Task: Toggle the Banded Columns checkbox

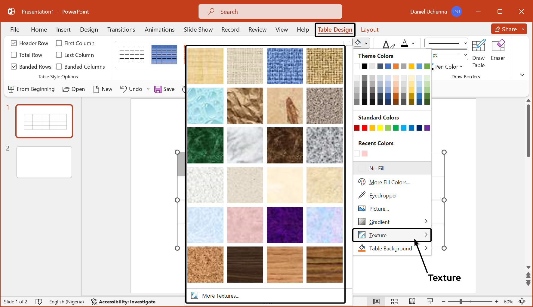Action: click(59, 67)
